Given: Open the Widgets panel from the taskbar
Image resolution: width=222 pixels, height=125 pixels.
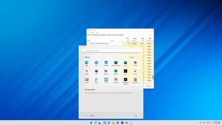Looking at the screenshot, I should (x=104, y=123).
